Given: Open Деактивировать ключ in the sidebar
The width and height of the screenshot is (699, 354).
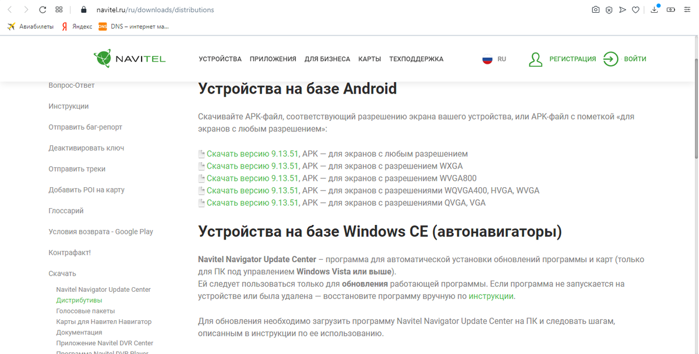Looking at the screenshot, I should click(86, 148).
